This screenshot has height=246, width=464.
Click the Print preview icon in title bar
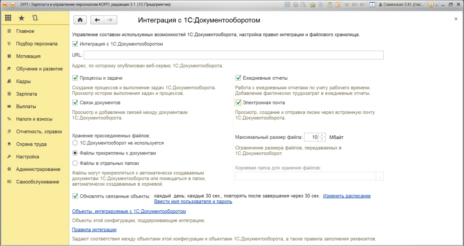[303, 5]
